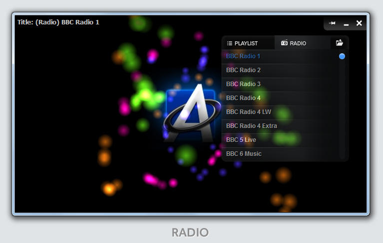
Task: Pin the player window on top
Action: click(x=332, y=23)
